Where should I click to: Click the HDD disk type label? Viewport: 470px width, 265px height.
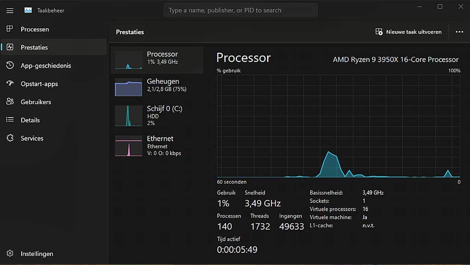[153, 116]
